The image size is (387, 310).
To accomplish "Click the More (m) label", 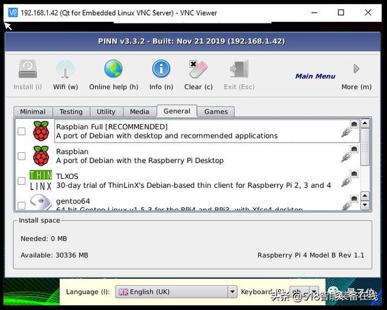I will pyautogui.click(x=356, y=87).
